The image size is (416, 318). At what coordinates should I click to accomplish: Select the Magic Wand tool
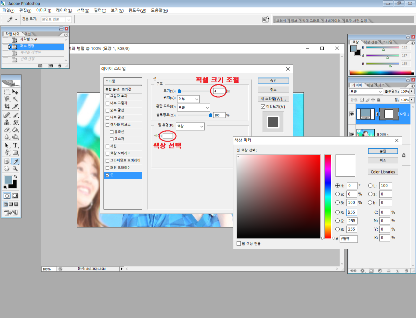click(x=15, y=99)
